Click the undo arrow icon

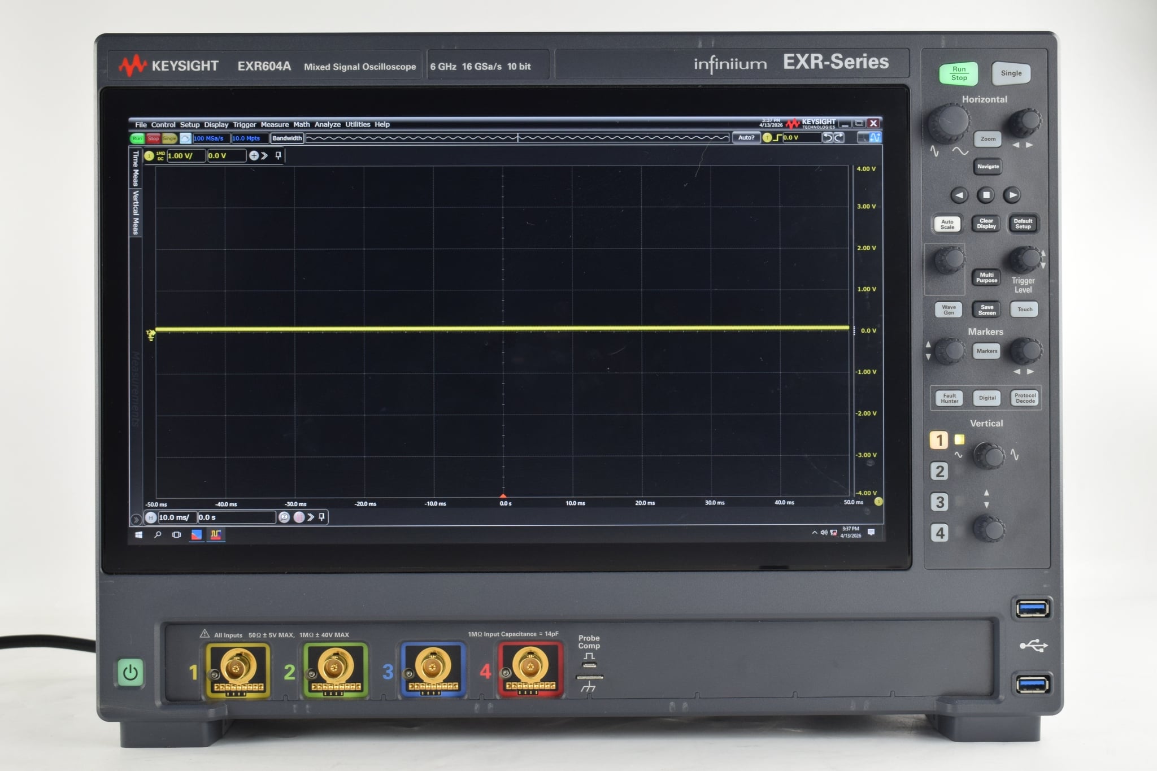pos(828,138)
